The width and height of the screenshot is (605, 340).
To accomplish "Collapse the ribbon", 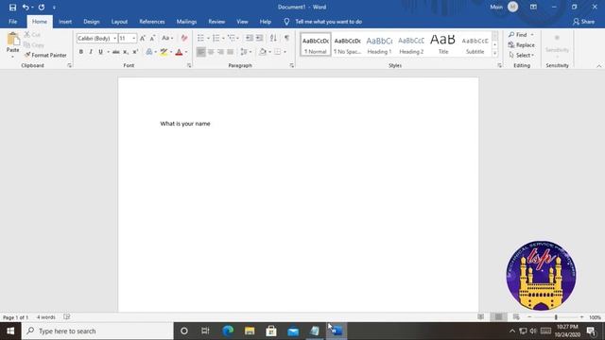I will pyautogui.click(x=598, y=66).
